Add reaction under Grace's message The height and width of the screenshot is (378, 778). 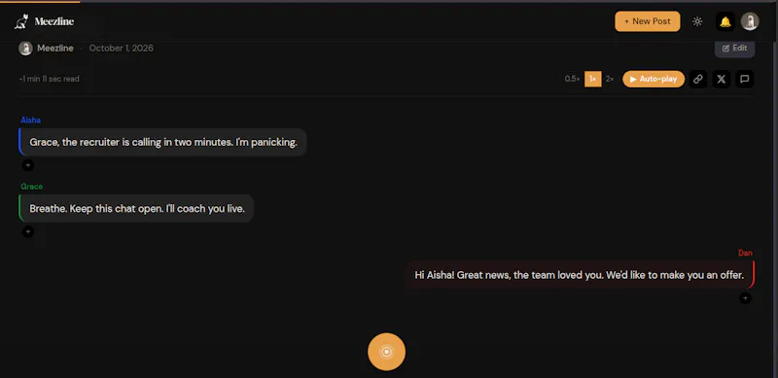(28, 231)
